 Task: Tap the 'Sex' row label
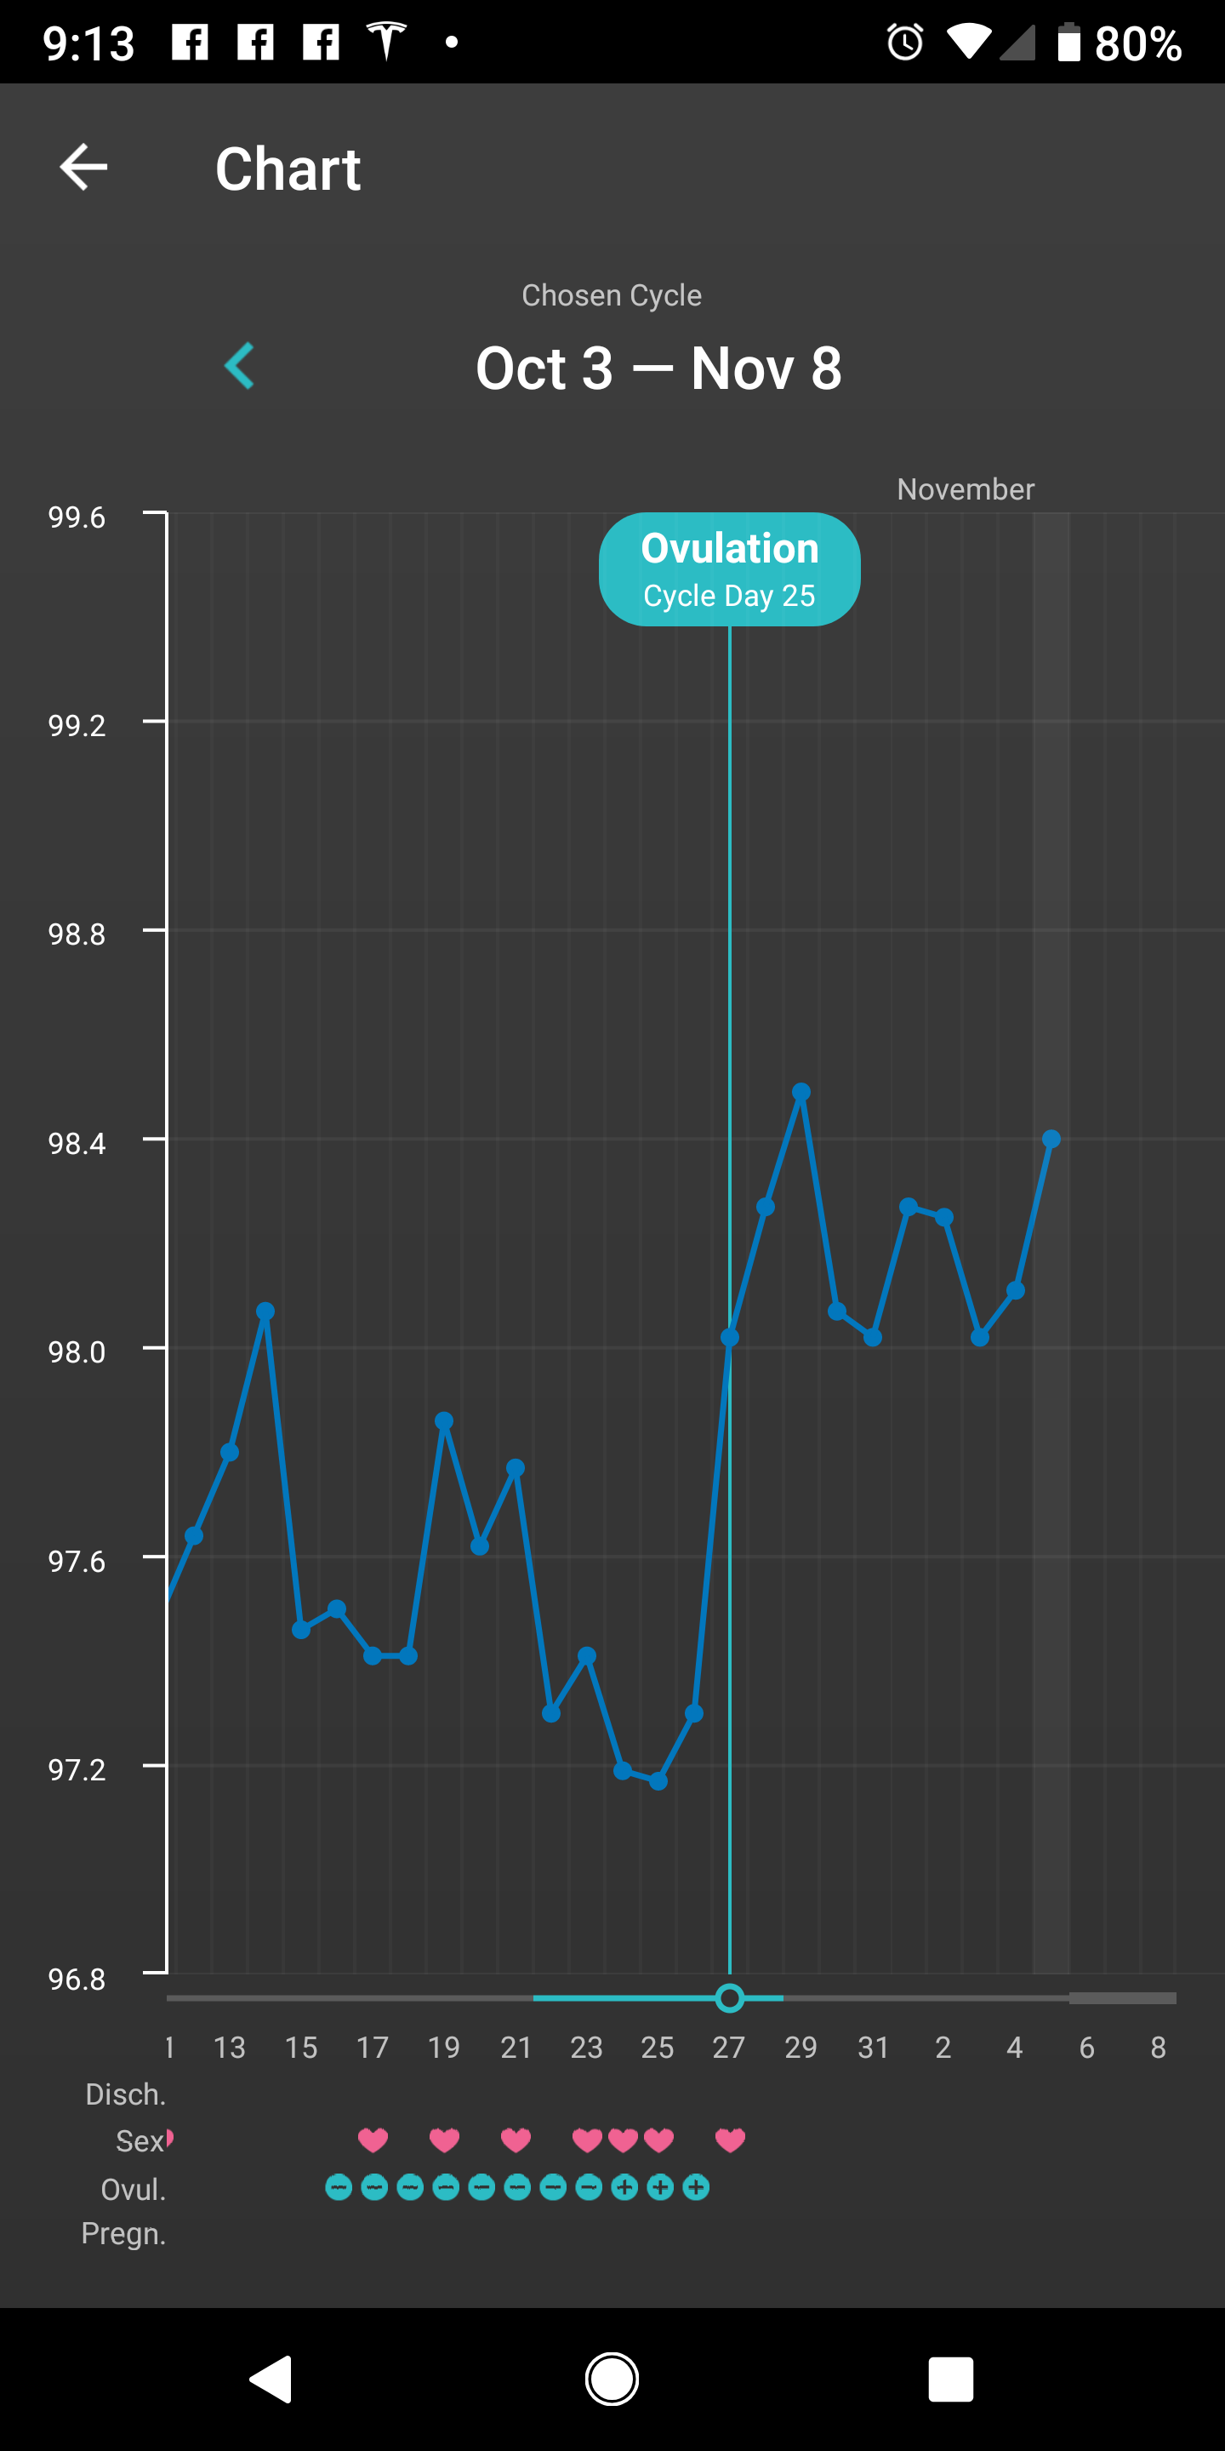tap(140, 2141)
